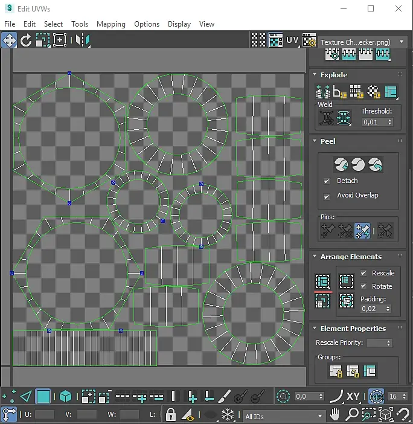Toggle the Soft Selection circle icon

tap(283, 397)
